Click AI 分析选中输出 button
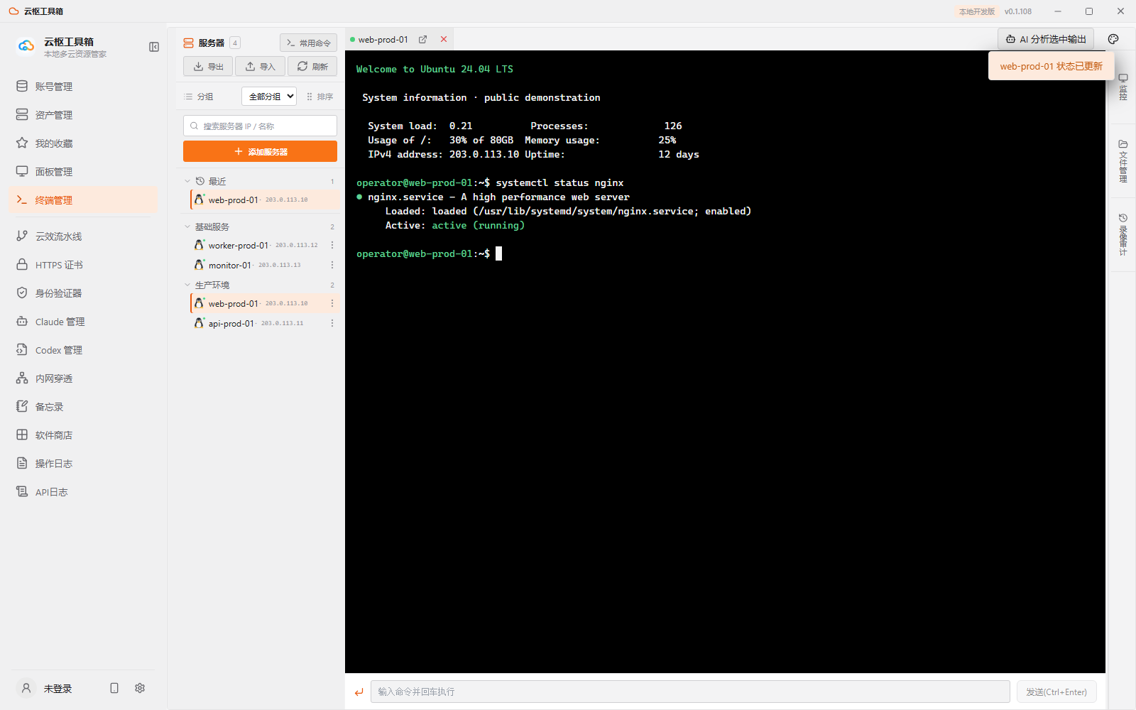 [1046, 39]
